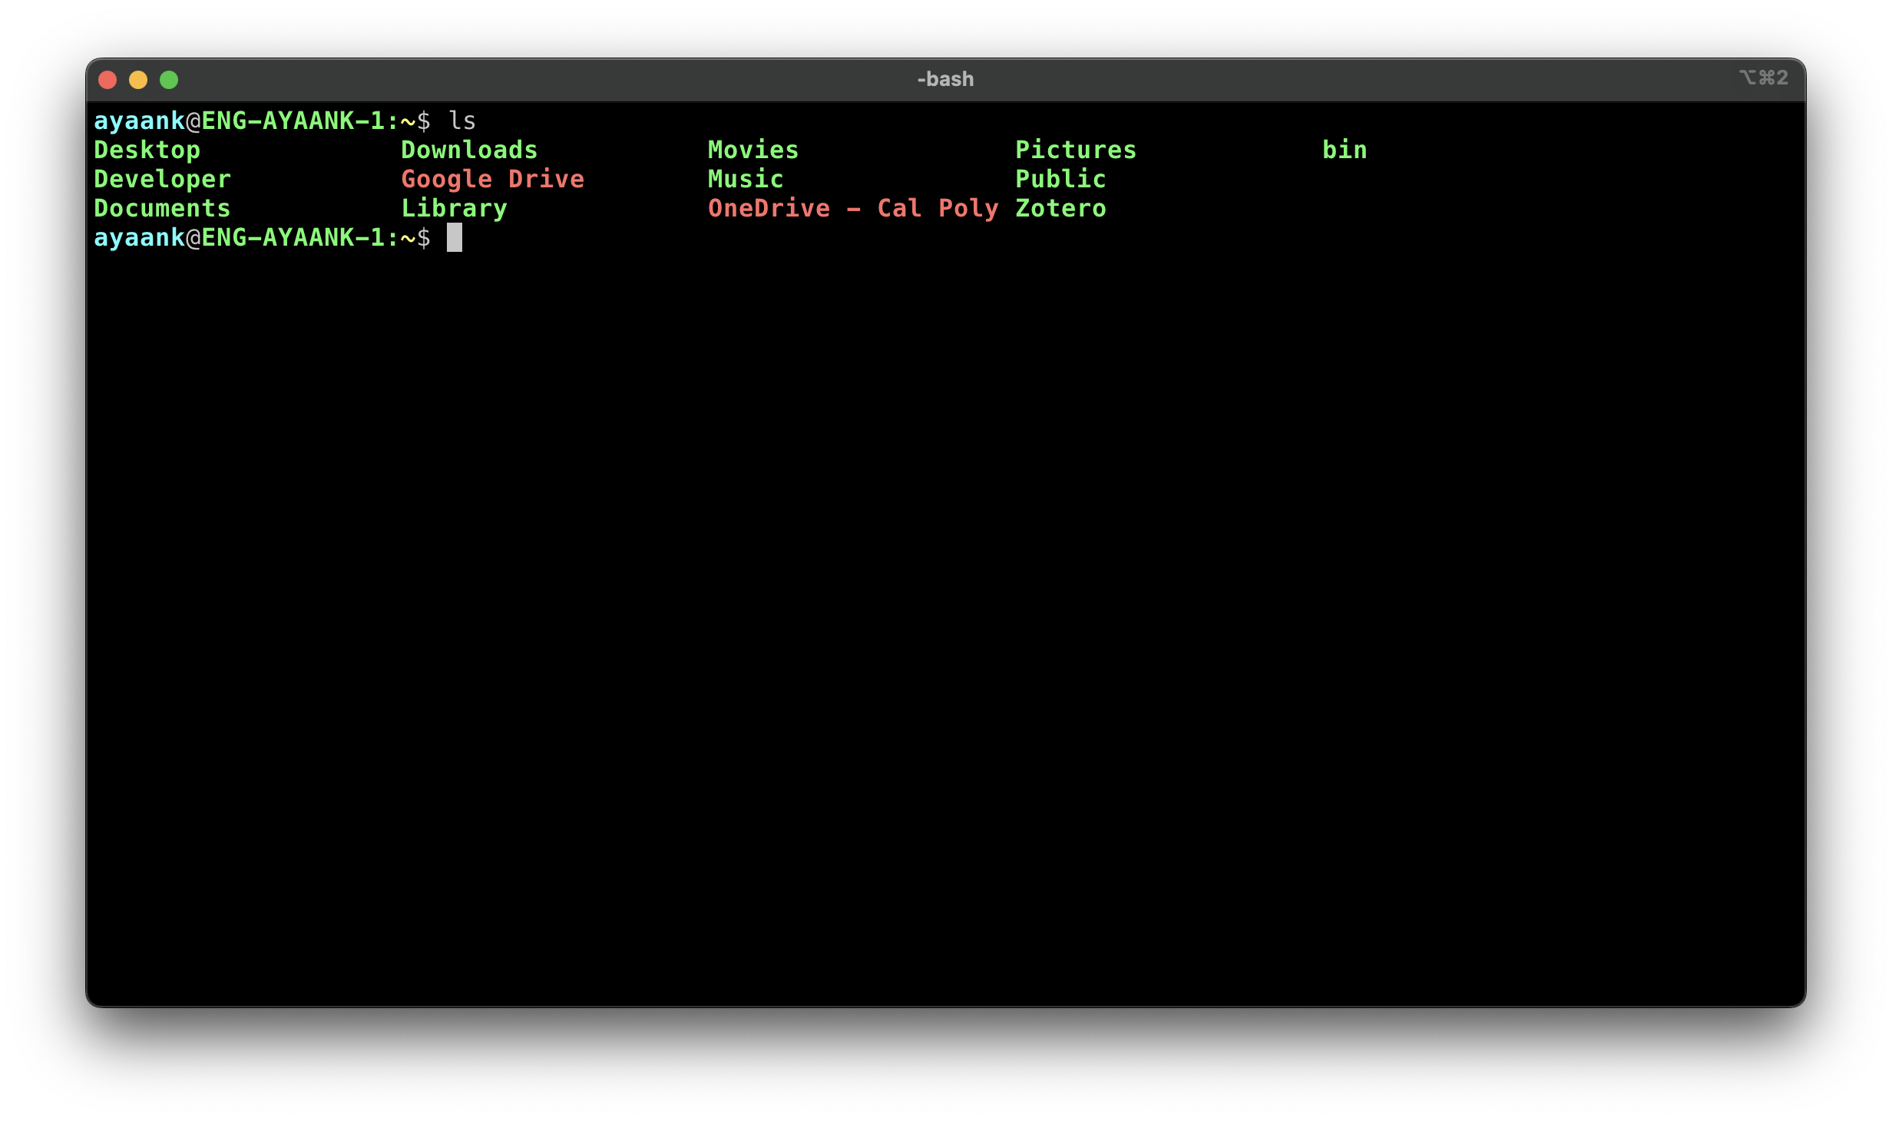
Task: Click the yellow minimize window button
Action: 138,80
